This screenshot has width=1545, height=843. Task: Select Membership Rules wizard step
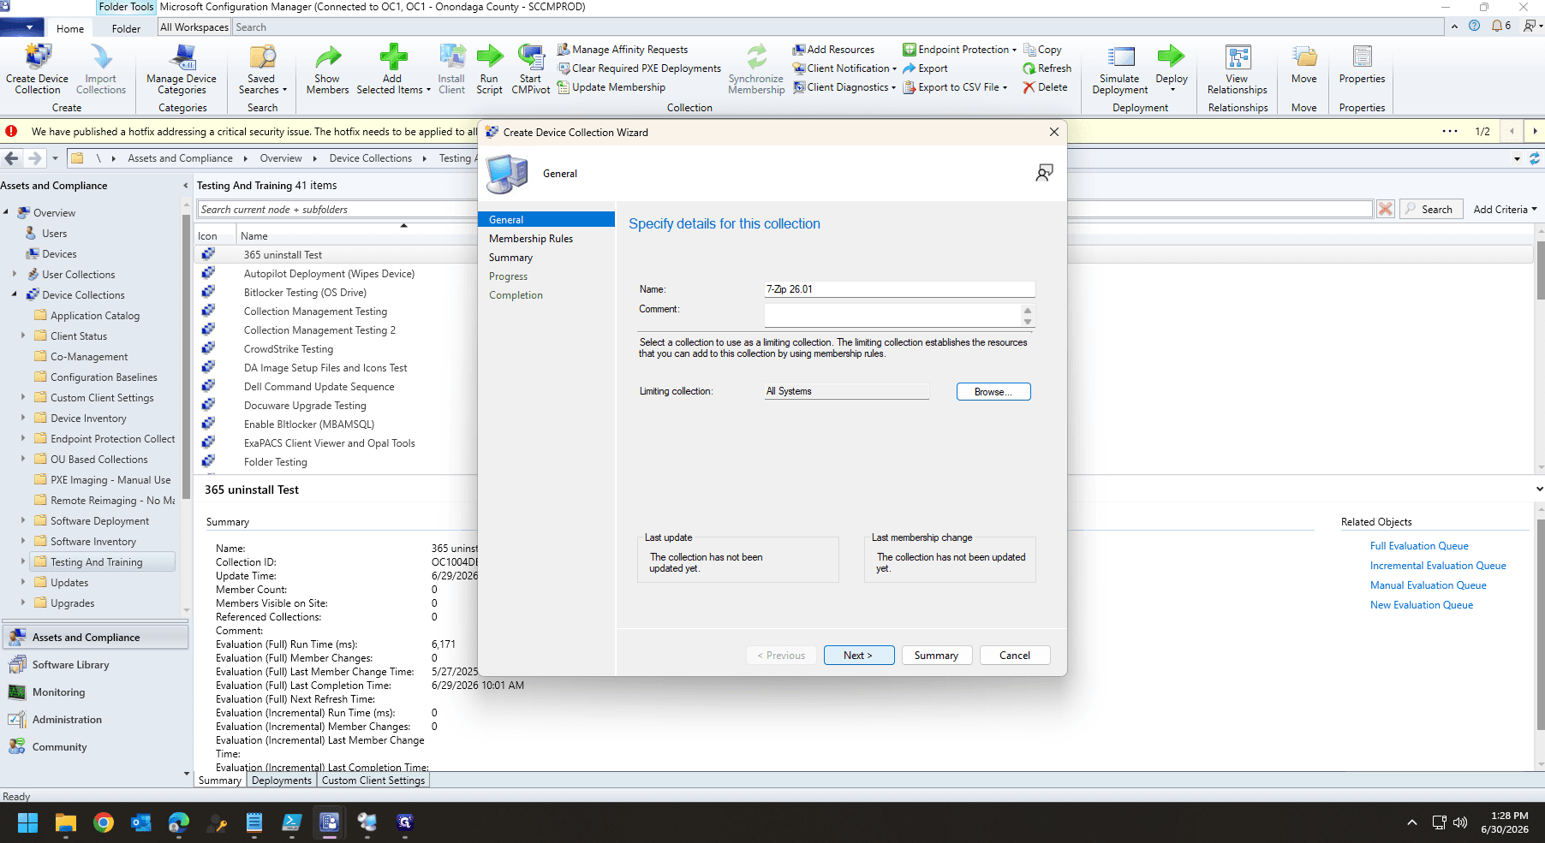click(x=531, y=239)
